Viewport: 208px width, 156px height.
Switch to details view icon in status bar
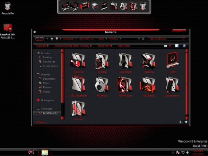tap(181, 122)
